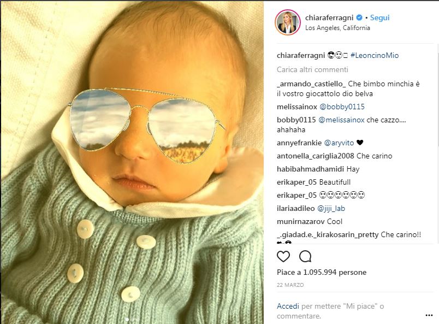Screen dimensions: 439x324
Task: Open the chiaraferragni username in header
Action: pos(329,18)
